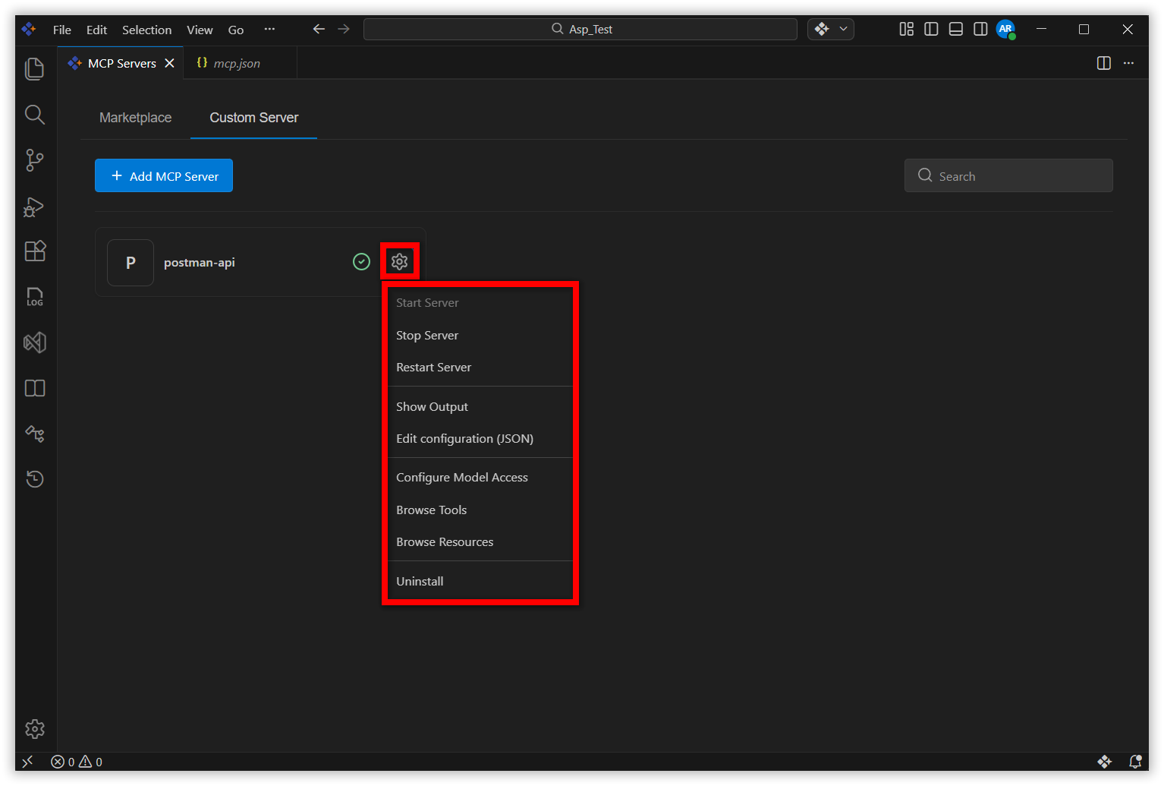The height and width of the screenshot is (786, 1164).
Task: Open Source Control in the sidebar
Action: 35,160
